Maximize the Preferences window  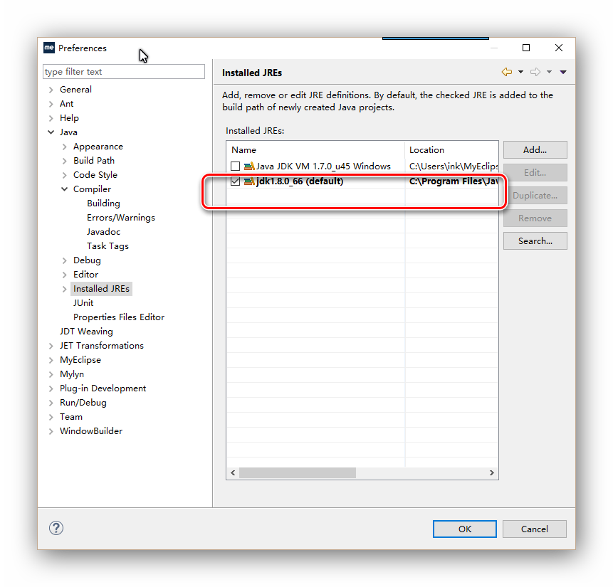526,48
